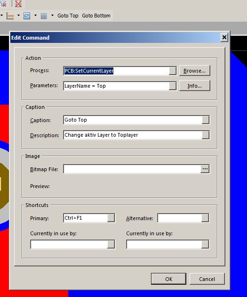Open Alternative's Currently in use by dropdown
The height and width of the screenshot is (297, 247).
click(205, 244)
